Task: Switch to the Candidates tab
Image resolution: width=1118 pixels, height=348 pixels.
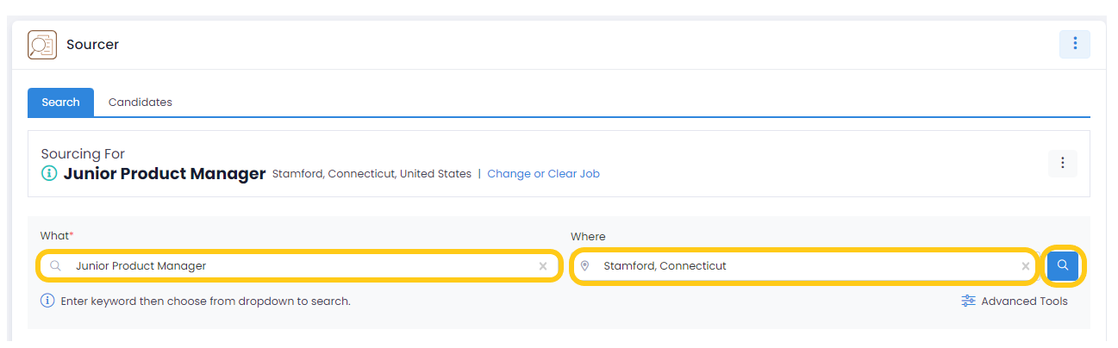Action: click(141, 102)
